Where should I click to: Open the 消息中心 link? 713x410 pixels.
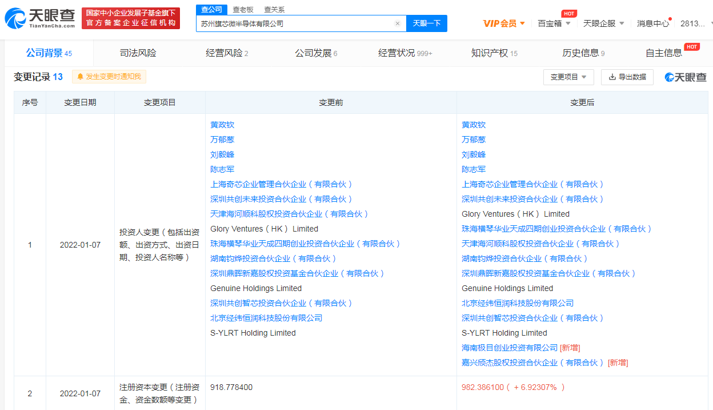(653, 23)
